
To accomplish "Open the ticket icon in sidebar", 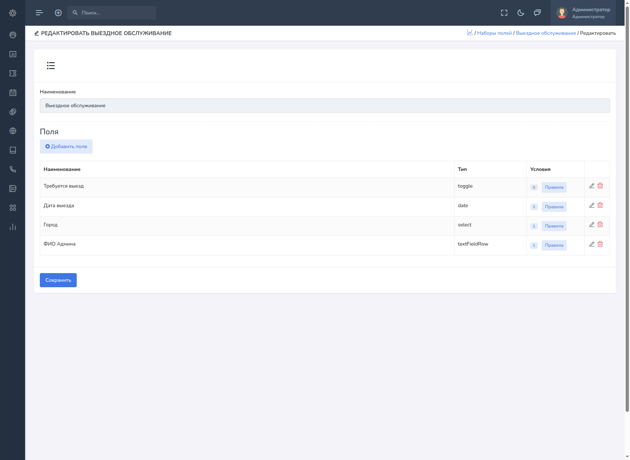I will click(x=13, y=74).
